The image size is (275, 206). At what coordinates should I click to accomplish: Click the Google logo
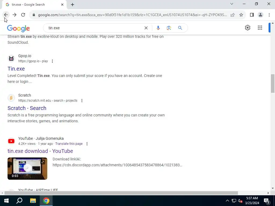point(19,28)
